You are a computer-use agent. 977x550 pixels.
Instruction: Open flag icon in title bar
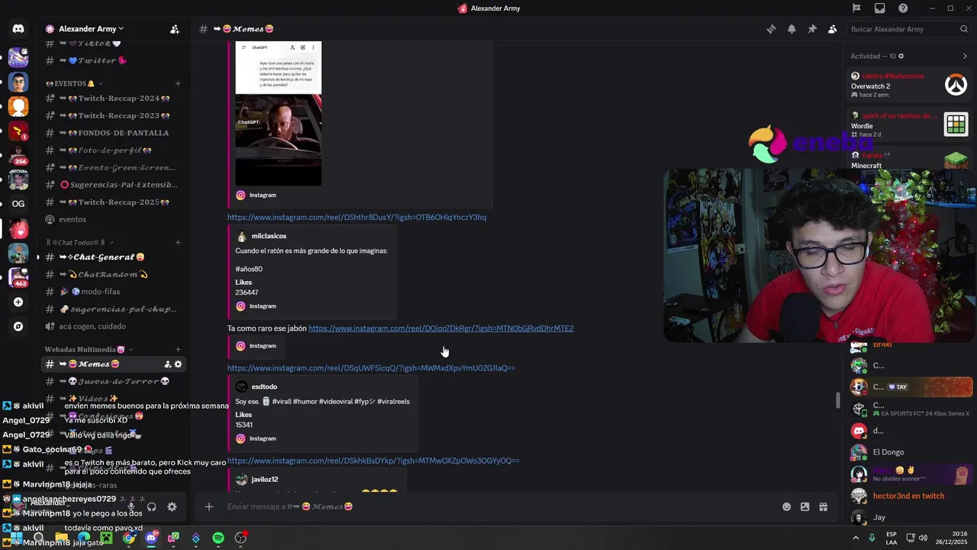(856, 8)
